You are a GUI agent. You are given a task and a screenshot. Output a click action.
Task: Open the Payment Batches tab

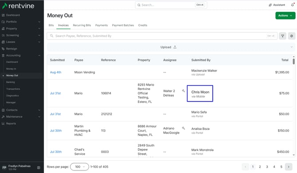pos(123,25)
